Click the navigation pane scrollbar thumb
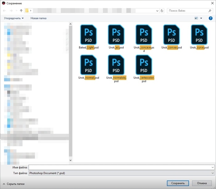This screenshot has height=189, width=216. point(71,91)
